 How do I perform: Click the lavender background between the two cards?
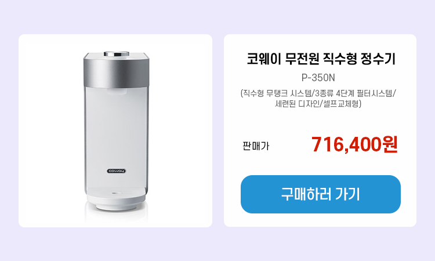tap(218, 130)
